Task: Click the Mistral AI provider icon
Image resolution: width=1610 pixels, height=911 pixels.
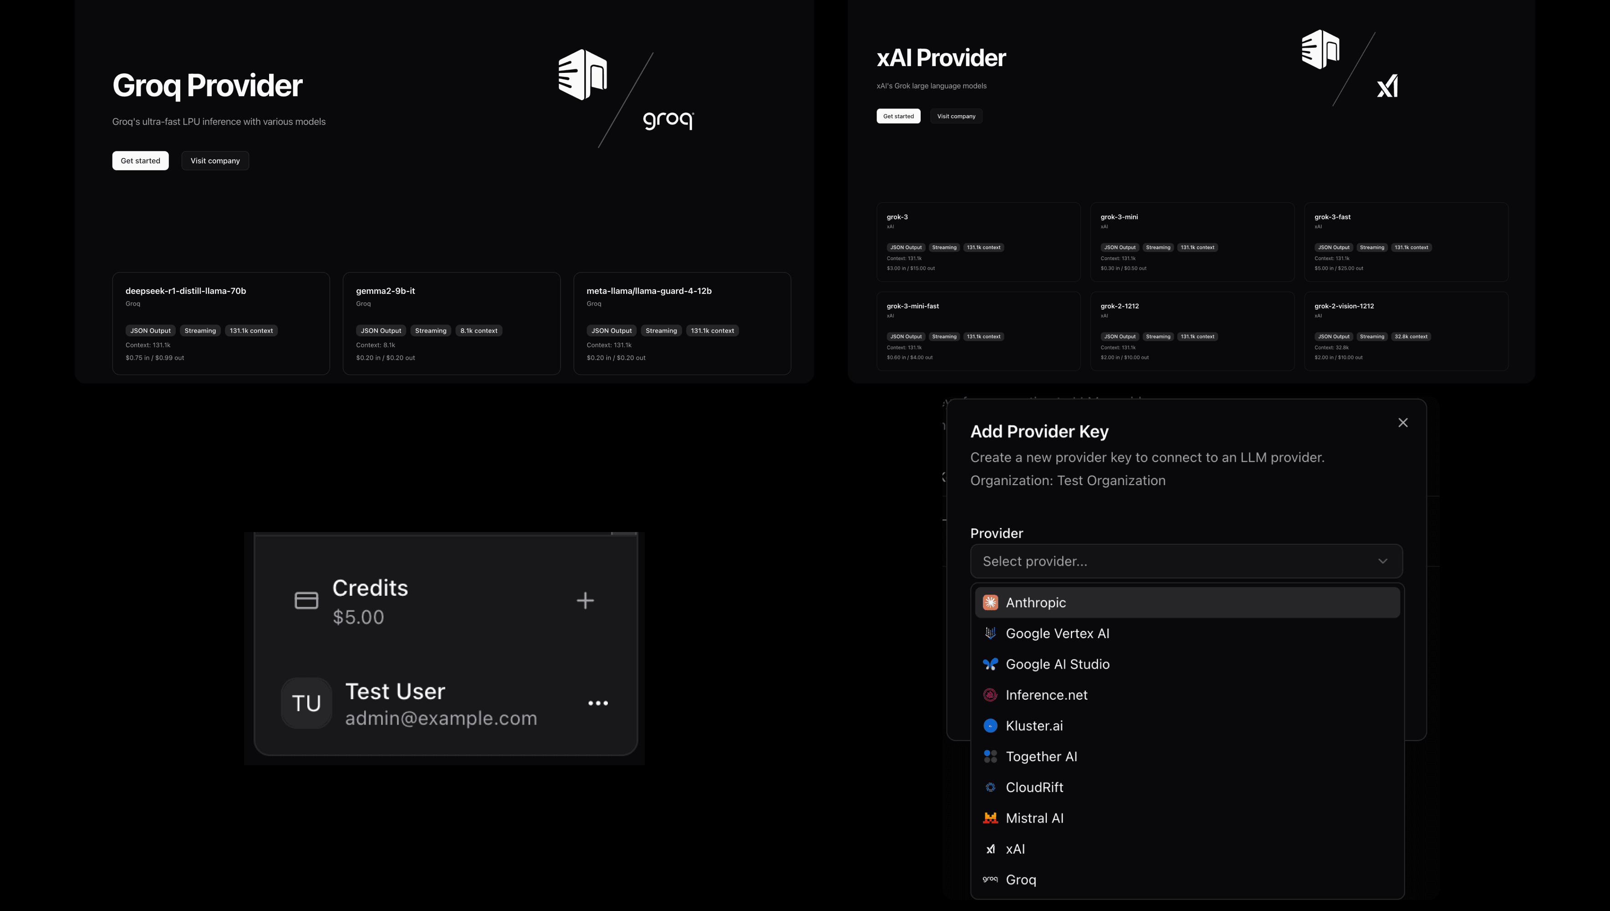Action: 990,818
